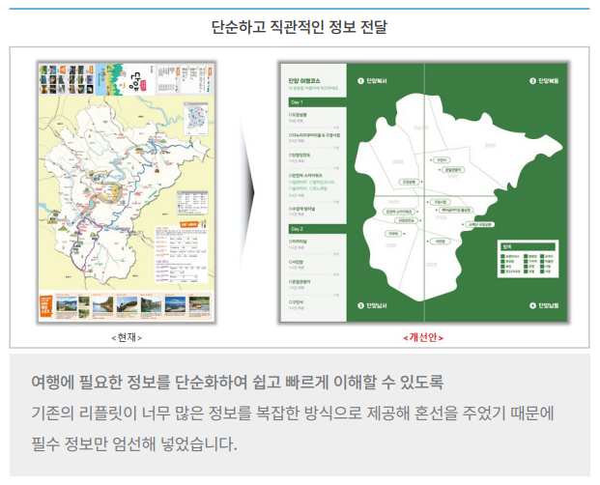Click the number 3 circle beside 단양남서
Screen dimensions: 600x485
[359, 306]
